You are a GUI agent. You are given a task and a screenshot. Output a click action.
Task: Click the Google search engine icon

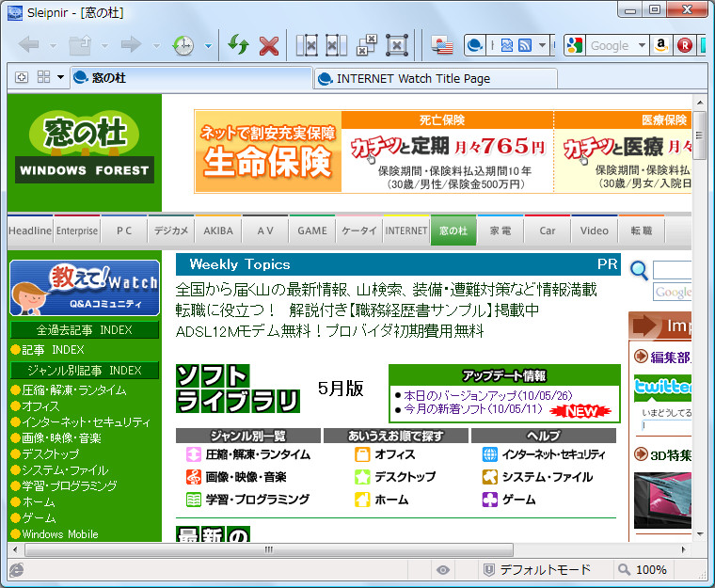(x=575, y=45)
